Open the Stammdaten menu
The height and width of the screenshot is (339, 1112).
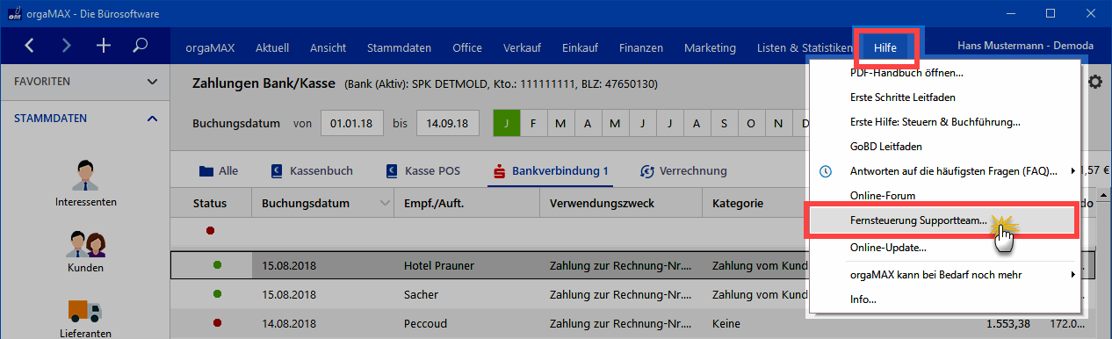400,47
